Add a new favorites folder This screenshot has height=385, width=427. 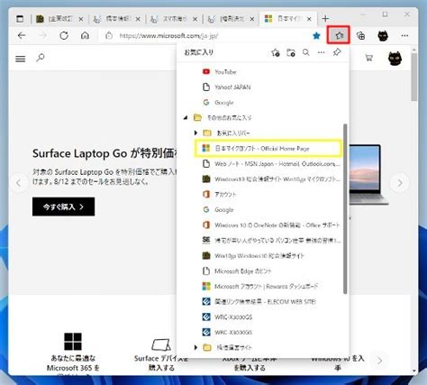click(291, 53)
